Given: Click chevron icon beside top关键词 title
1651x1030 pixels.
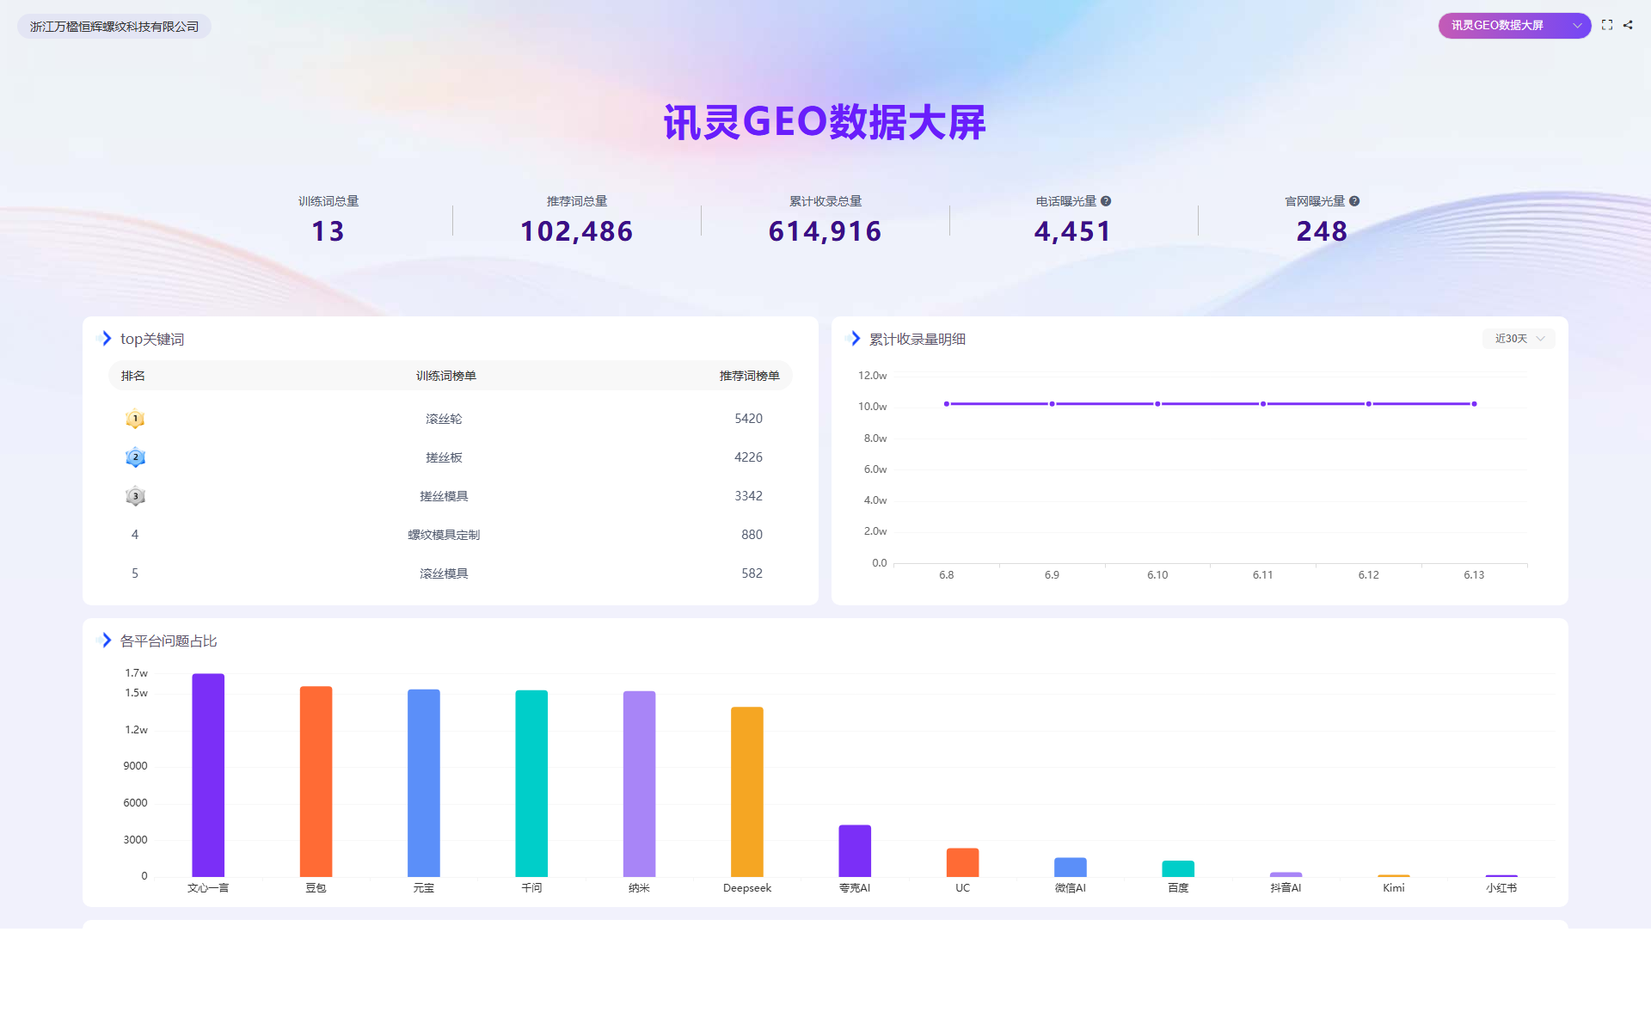Looking at the screenshot, I should point(106,339).
